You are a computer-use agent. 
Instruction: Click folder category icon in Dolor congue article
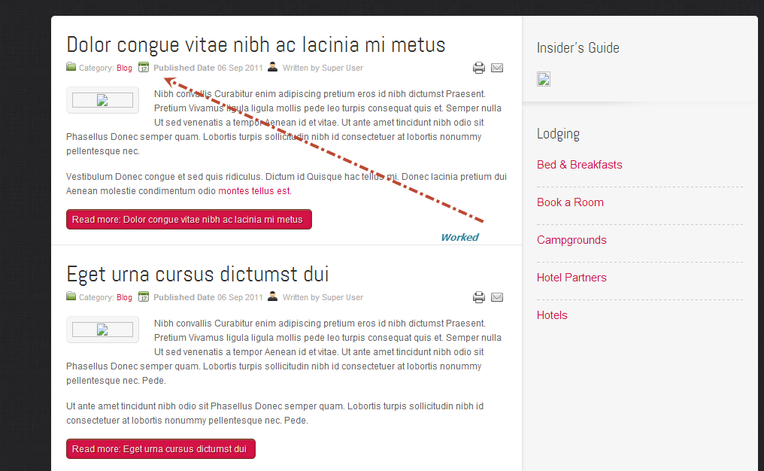coord(71,67)
